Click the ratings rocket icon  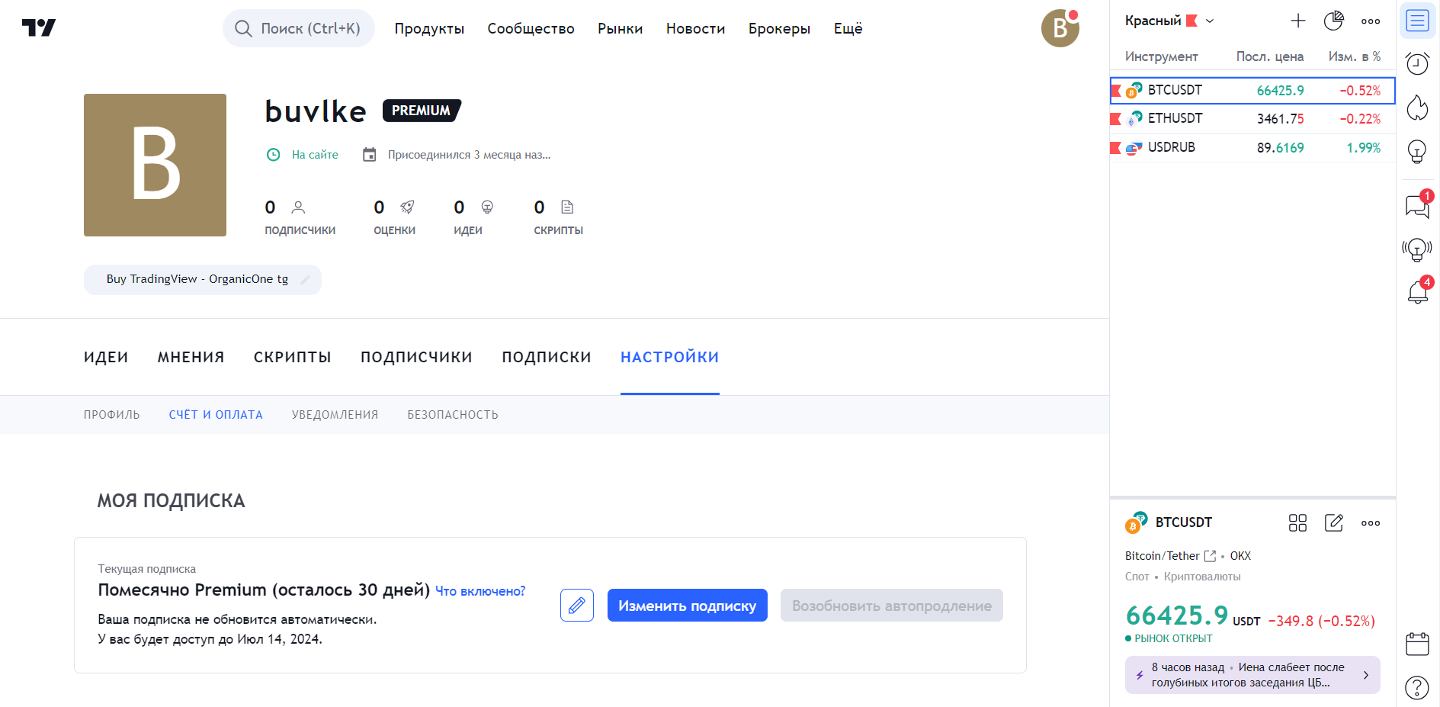click(x=408, y=207)
